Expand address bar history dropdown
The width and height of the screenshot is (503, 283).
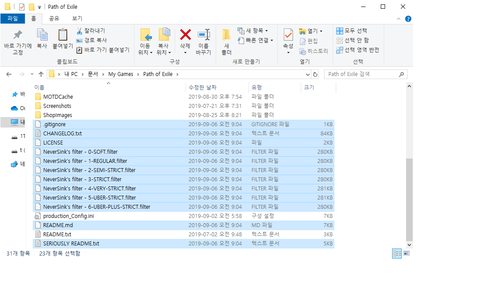coord(308,74)
